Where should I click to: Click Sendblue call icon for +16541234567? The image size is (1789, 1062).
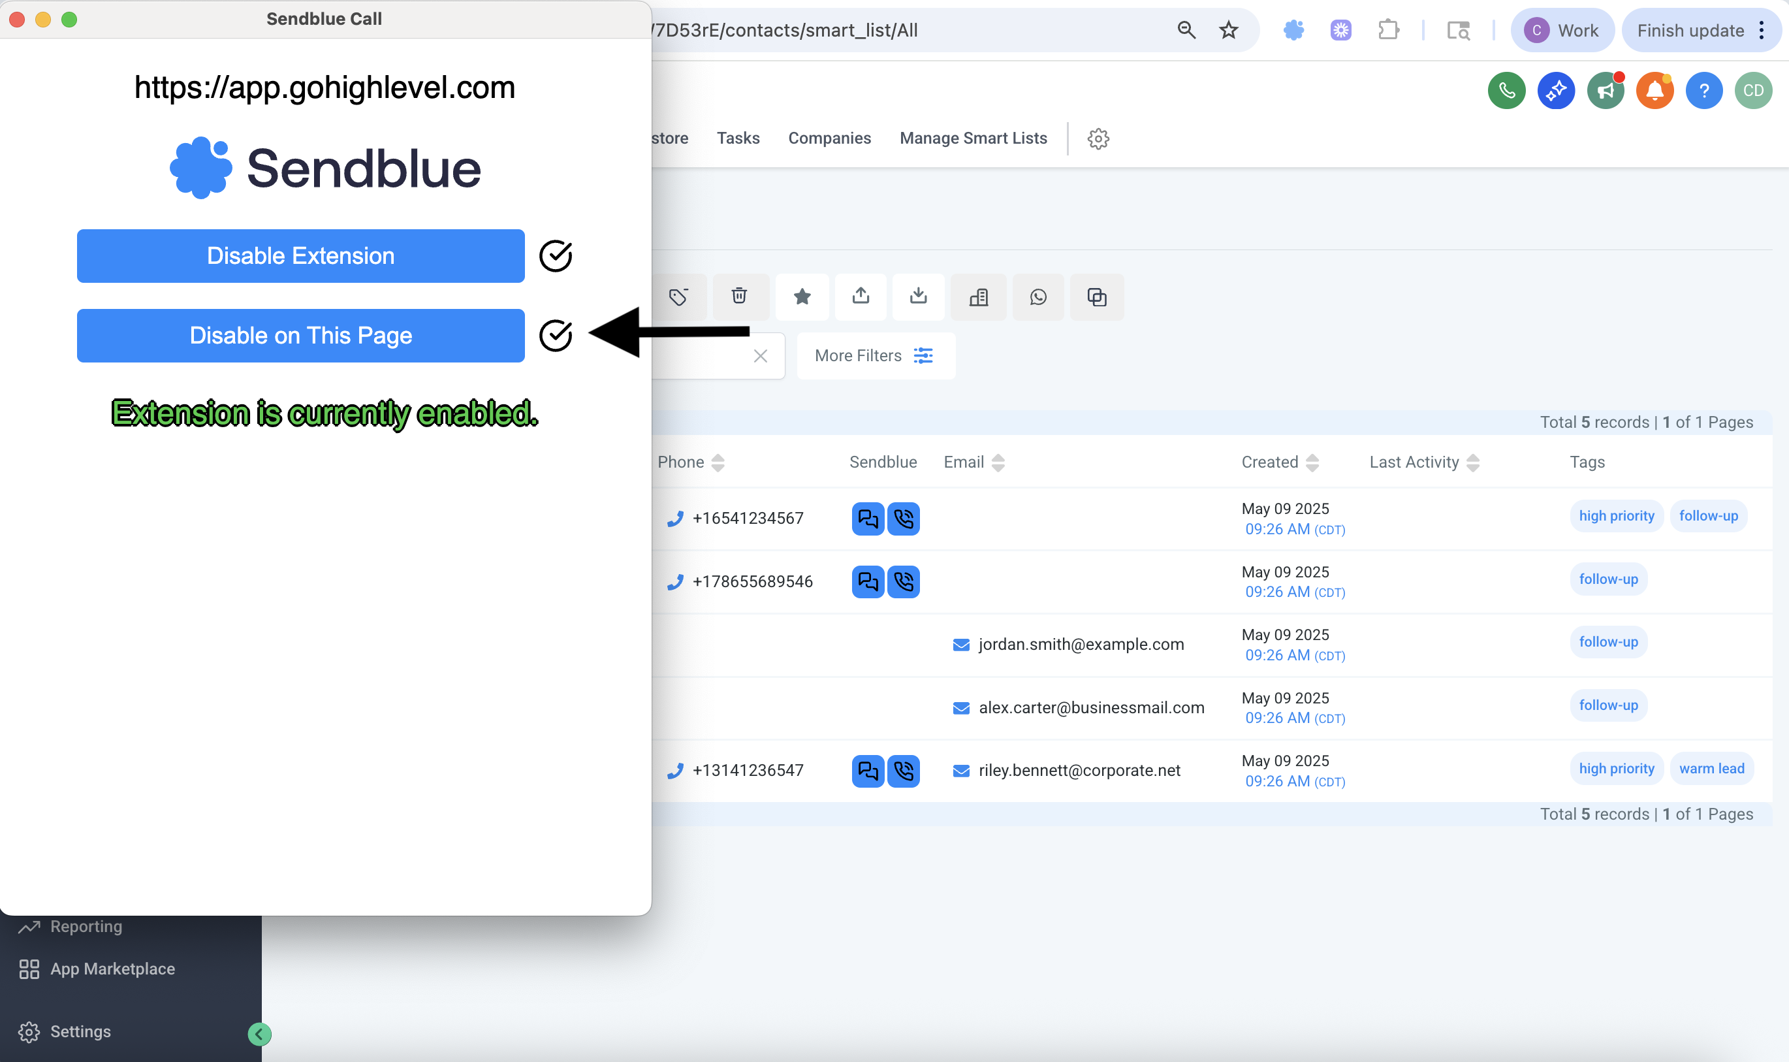coord(904,519)
